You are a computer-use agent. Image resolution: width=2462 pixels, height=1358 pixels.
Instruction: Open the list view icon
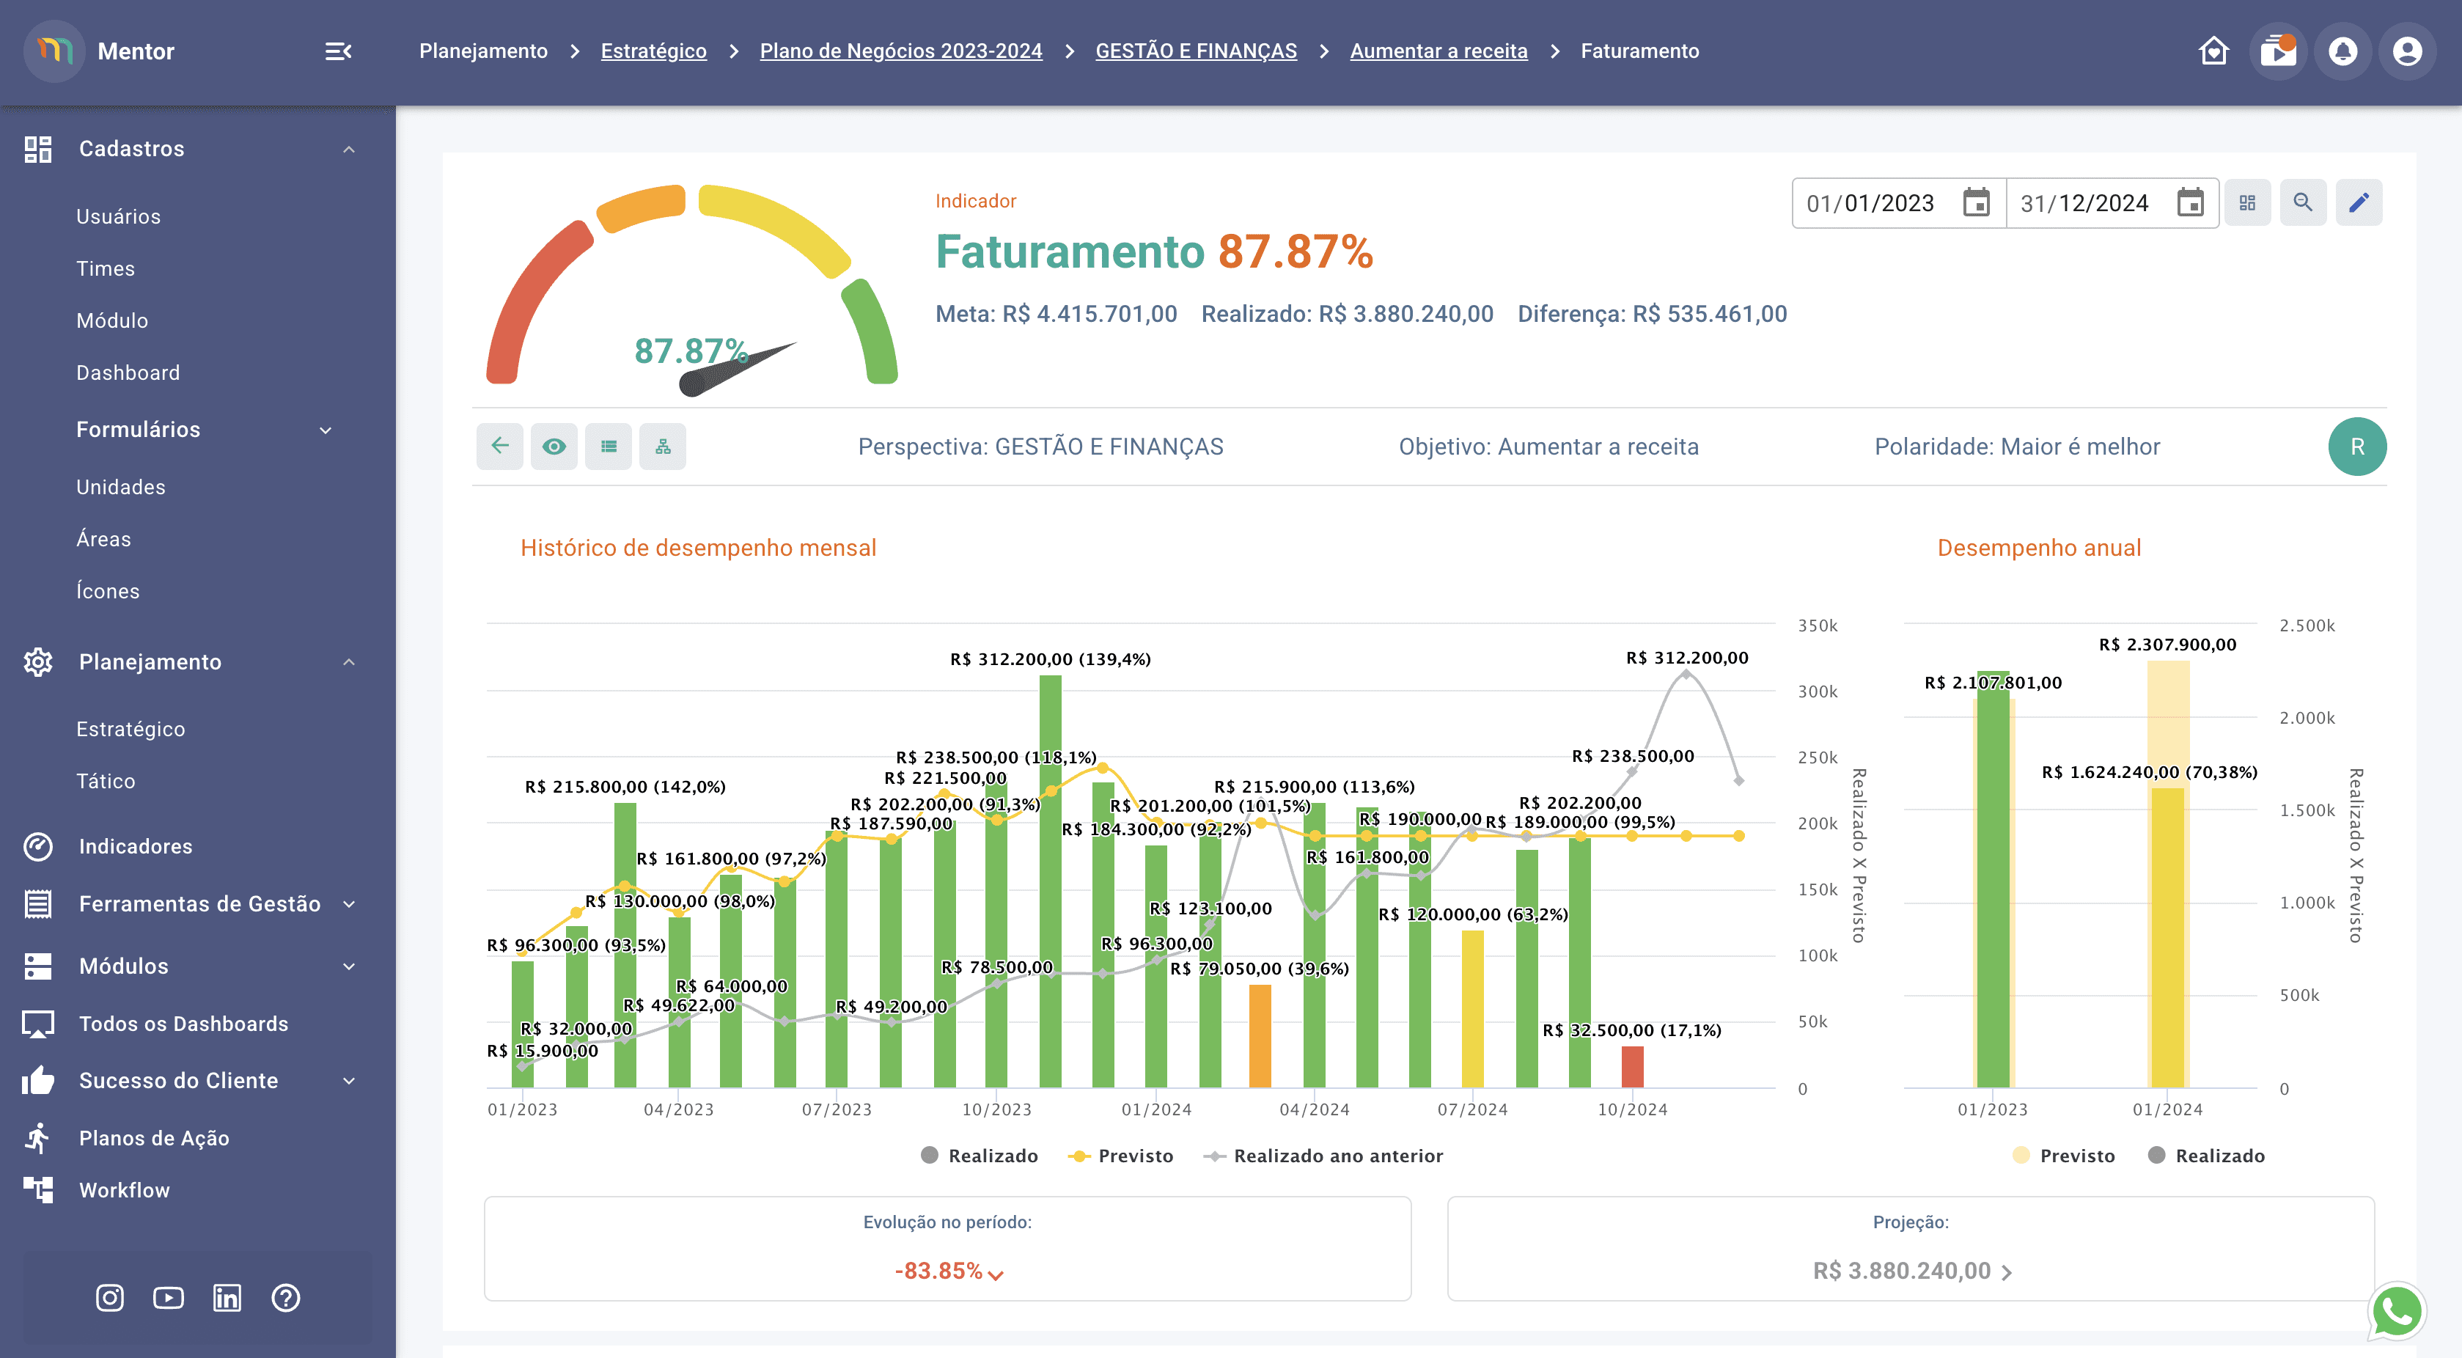point(609,447)
